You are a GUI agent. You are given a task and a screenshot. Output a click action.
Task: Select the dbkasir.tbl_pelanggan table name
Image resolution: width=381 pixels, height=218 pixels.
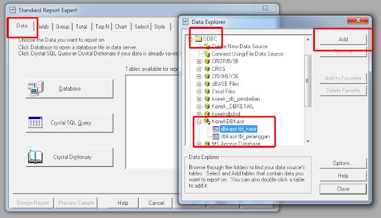point(245,136)
